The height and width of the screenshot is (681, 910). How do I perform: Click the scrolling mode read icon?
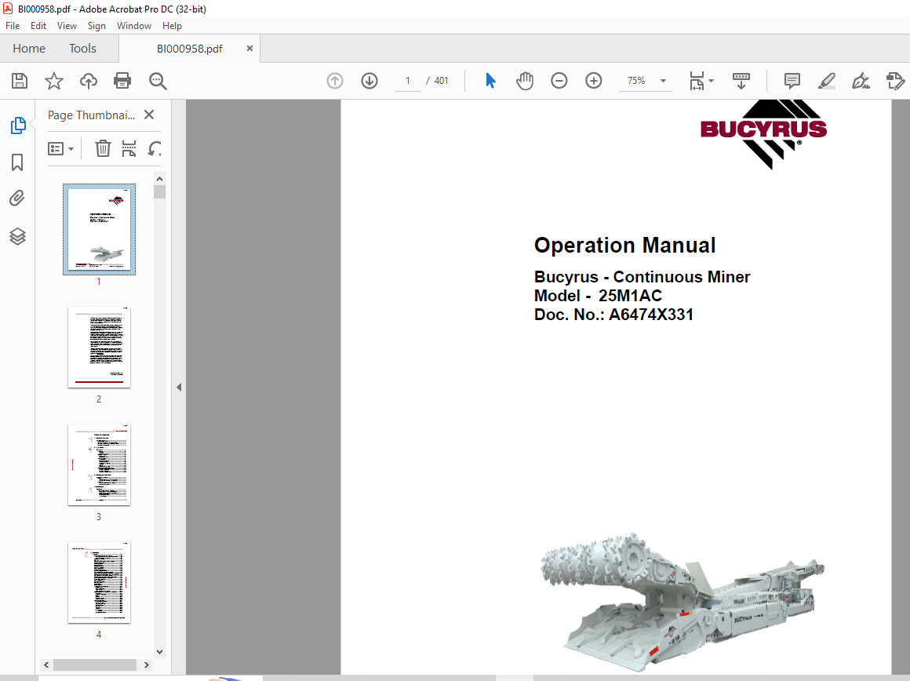point(741,81)
